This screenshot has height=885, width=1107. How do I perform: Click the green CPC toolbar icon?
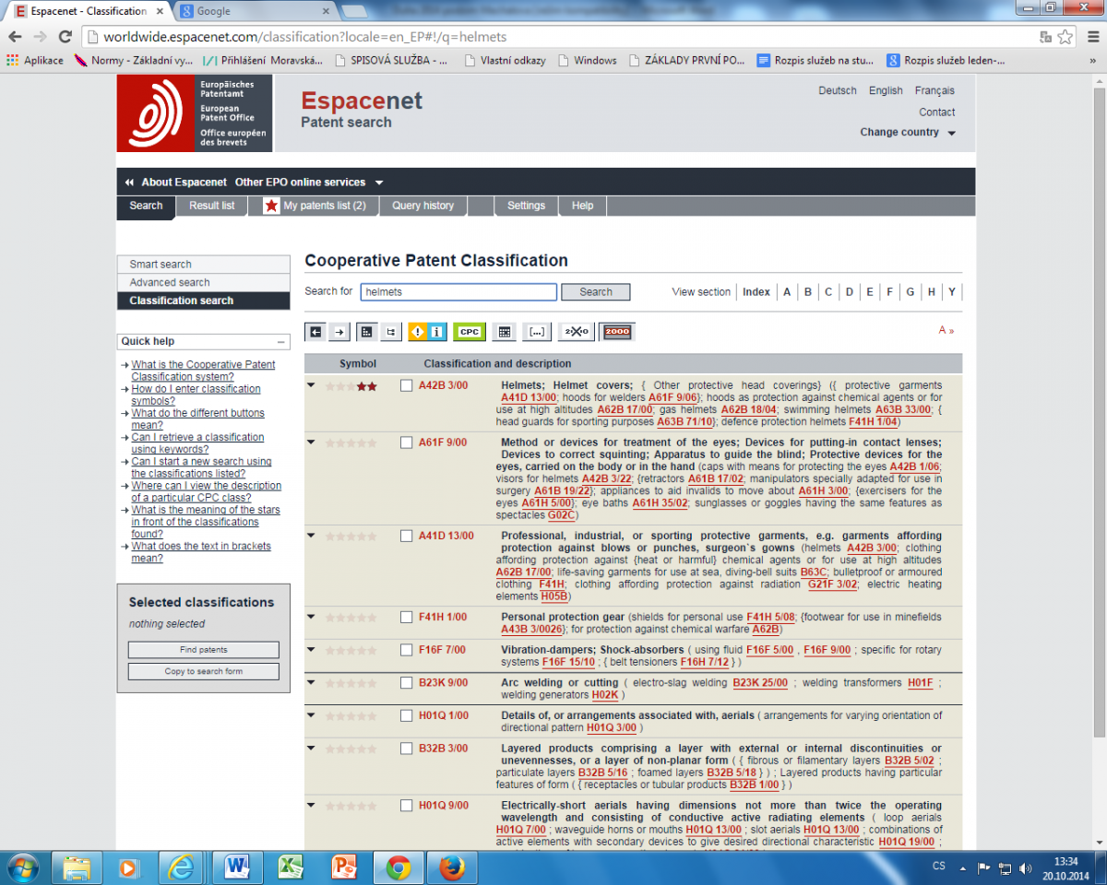tap(470, 332)
